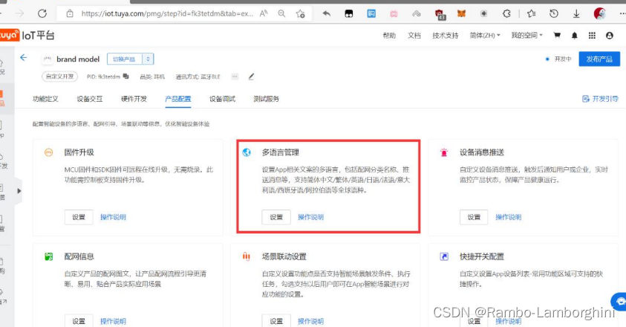Click the 设备消息推送 alarm icon

444,152
